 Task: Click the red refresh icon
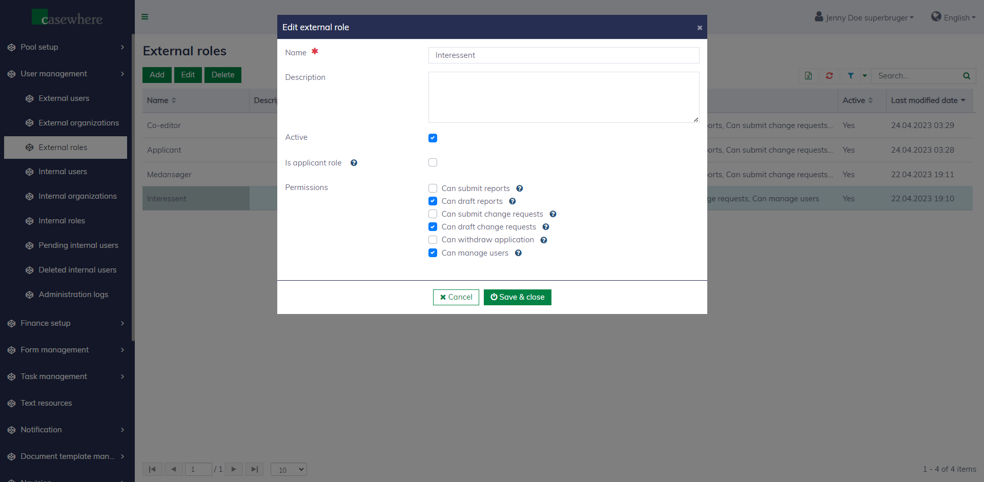(x=829, y=76)
